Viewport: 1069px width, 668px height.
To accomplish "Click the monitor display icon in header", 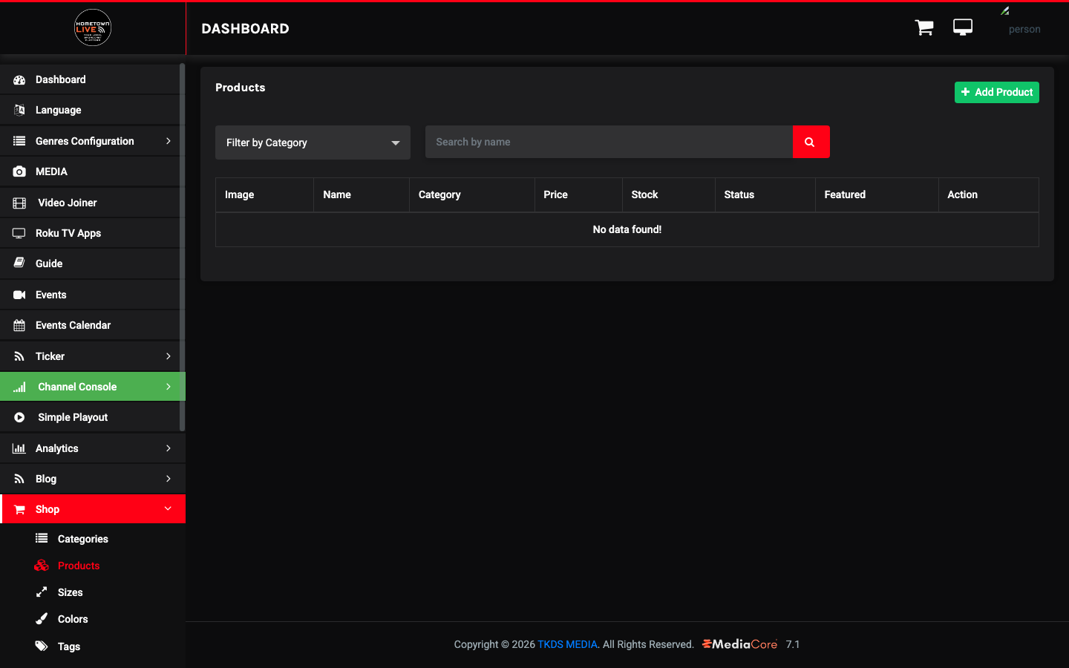I will click(x=963, y=27).
